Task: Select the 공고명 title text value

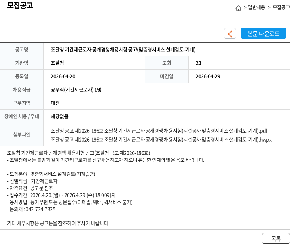Action: coord(123,50)
